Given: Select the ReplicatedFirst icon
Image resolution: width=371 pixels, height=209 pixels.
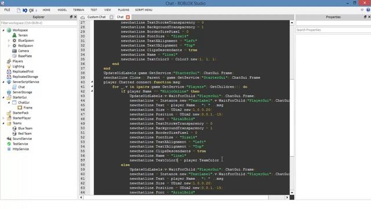Looking at the screenshot, I should (9, 71).
